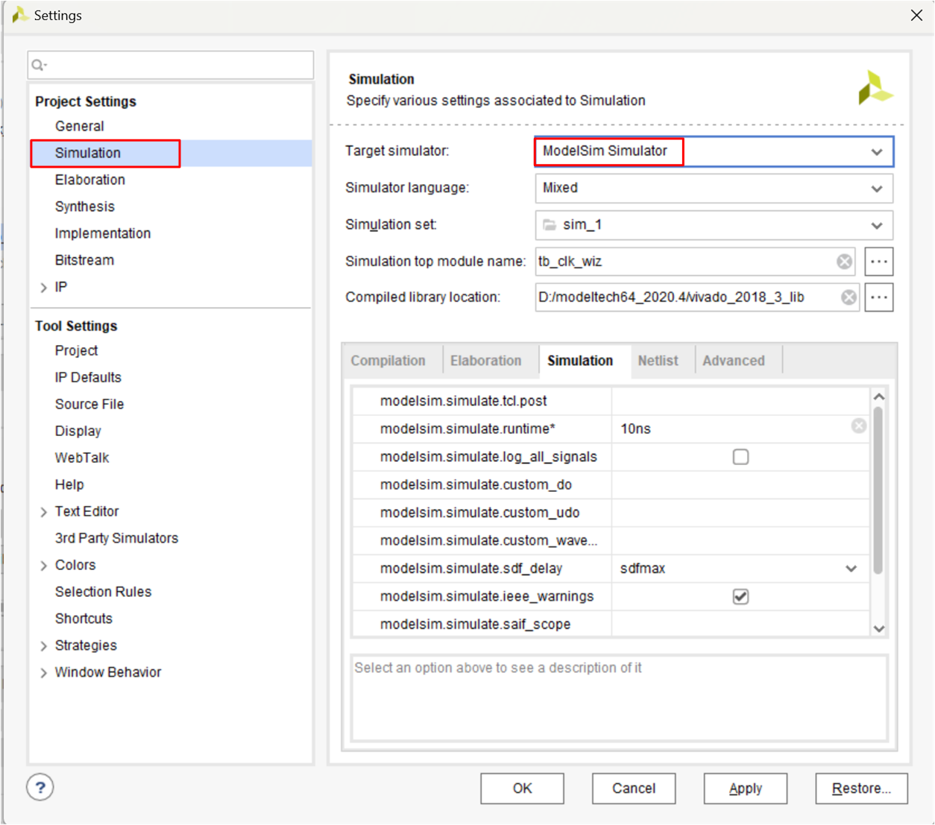Switch to the Netlist tab
The image size is (935, 825).
(x=659, y=360)
